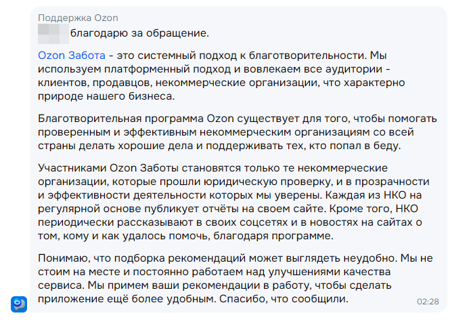Click the 02:28 message timestamp
Viewport: 469px width, 322px height.
[428, 301]
